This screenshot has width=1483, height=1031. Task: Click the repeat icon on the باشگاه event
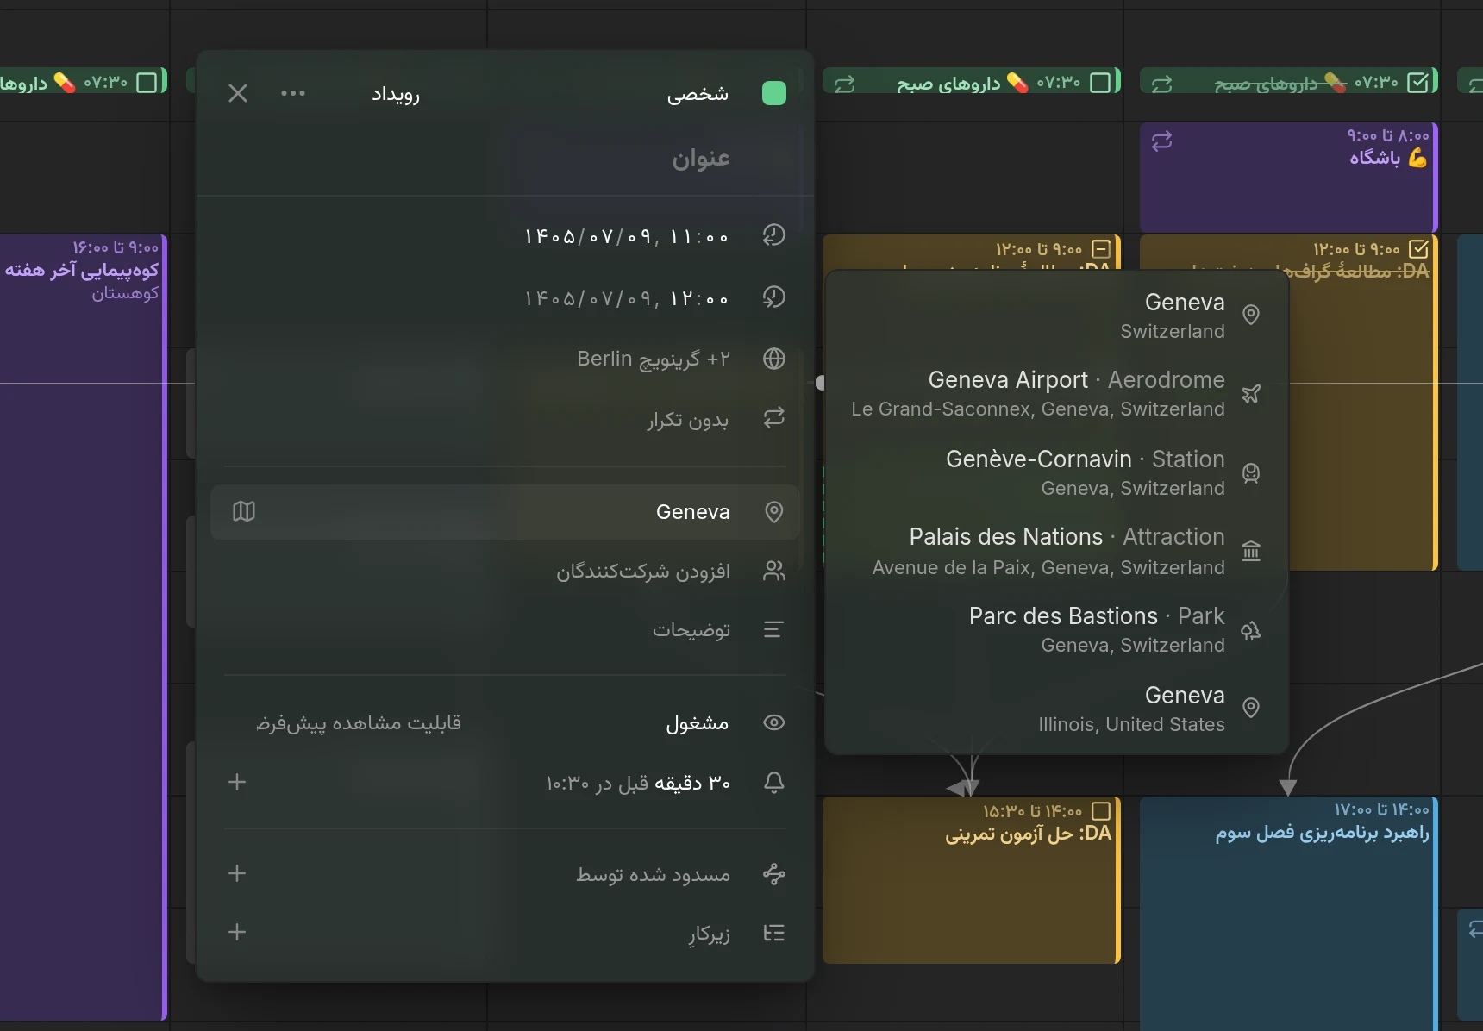1161,141
